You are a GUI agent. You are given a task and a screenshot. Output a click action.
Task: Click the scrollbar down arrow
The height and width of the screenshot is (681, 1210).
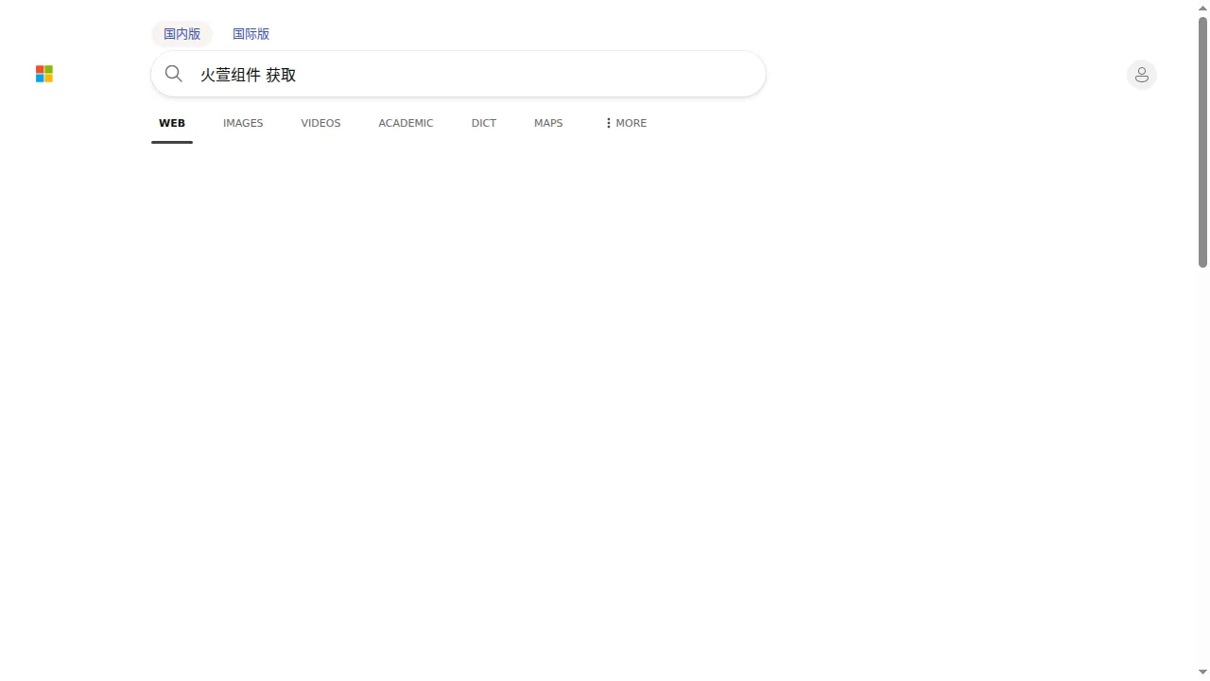pyautogui.click(x=1202, y=672)
